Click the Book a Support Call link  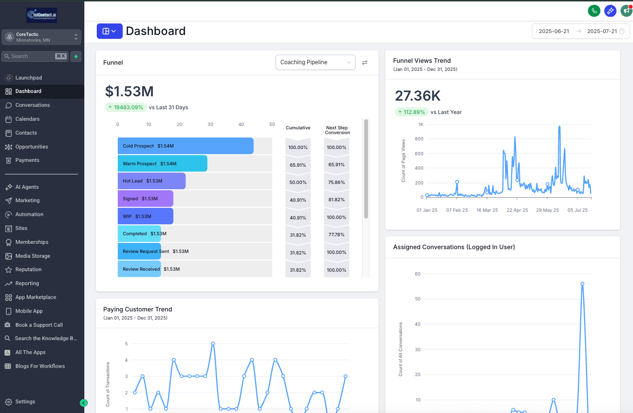tap(39, 325)
